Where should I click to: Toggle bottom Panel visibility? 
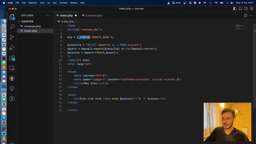pyautogui.click(x=240, y=9)
